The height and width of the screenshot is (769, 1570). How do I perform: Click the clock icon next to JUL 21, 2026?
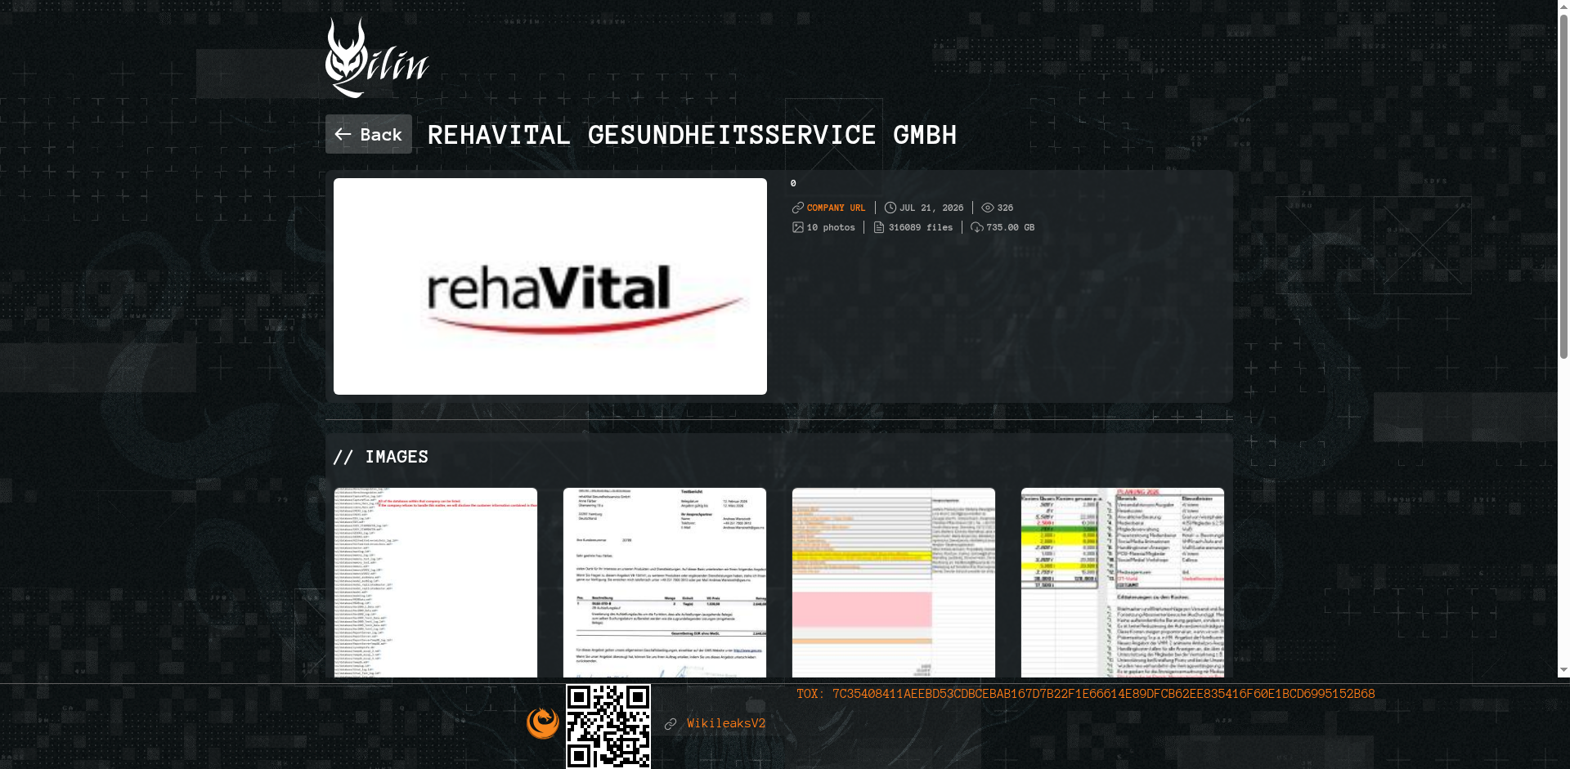pyautogui.click(x=890, y=208)
